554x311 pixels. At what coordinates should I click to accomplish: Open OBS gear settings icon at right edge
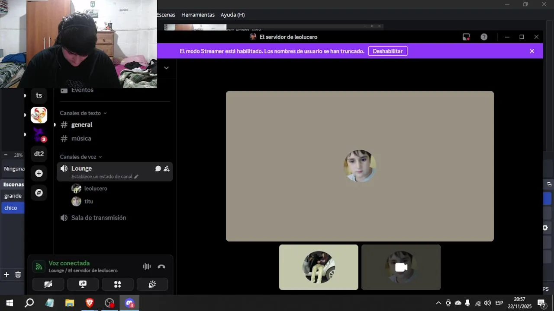pyautogui.click(x=545, y=228)
